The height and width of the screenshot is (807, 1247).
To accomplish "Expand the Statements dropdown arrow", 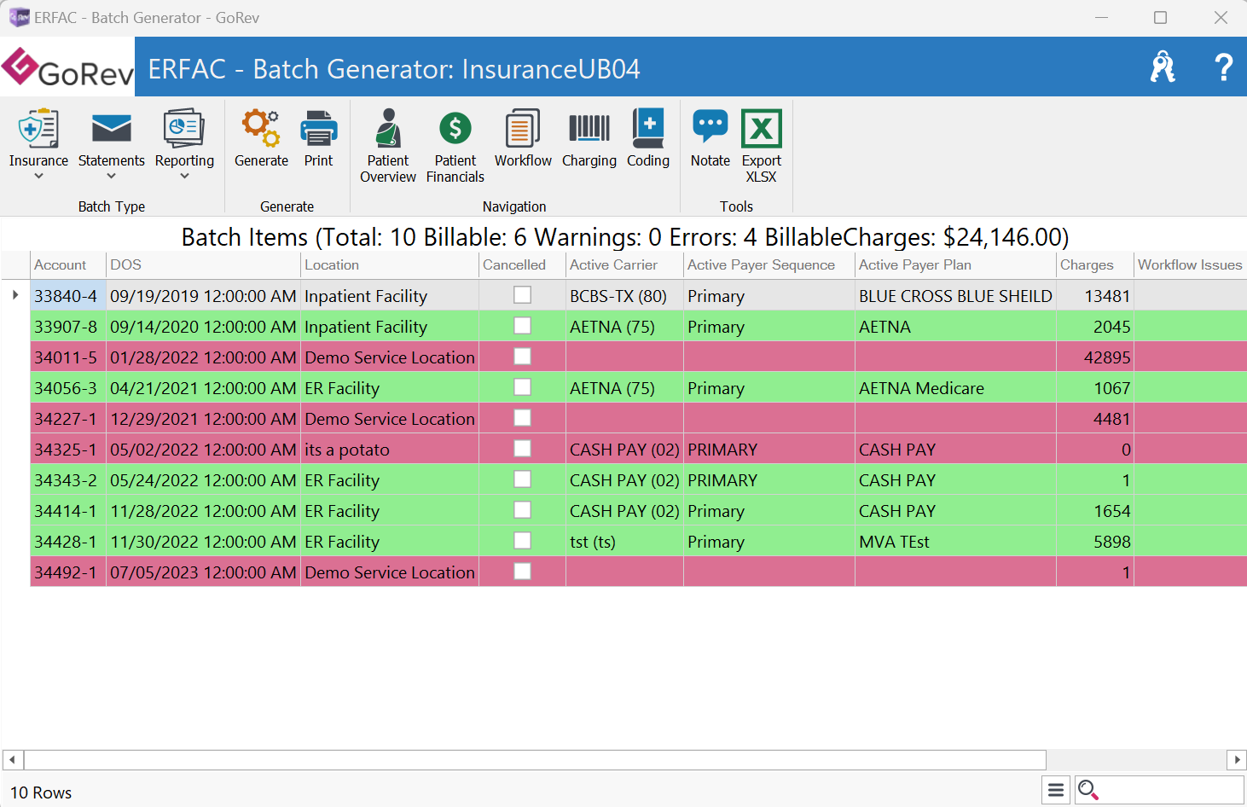I will (x=111, y=177).
